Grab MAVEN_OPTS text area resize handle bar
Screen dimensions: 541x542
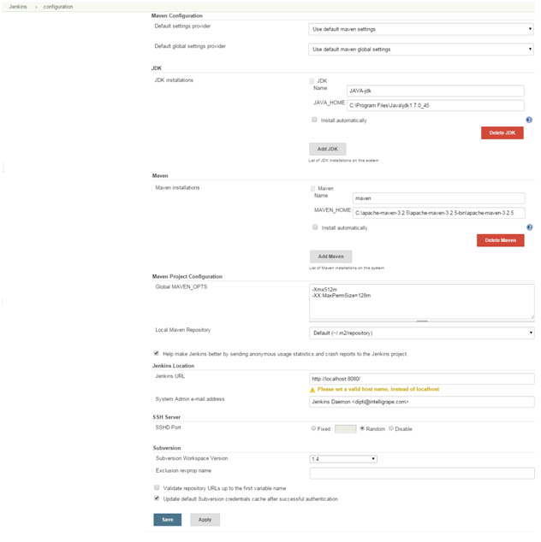tap(422, 321)
